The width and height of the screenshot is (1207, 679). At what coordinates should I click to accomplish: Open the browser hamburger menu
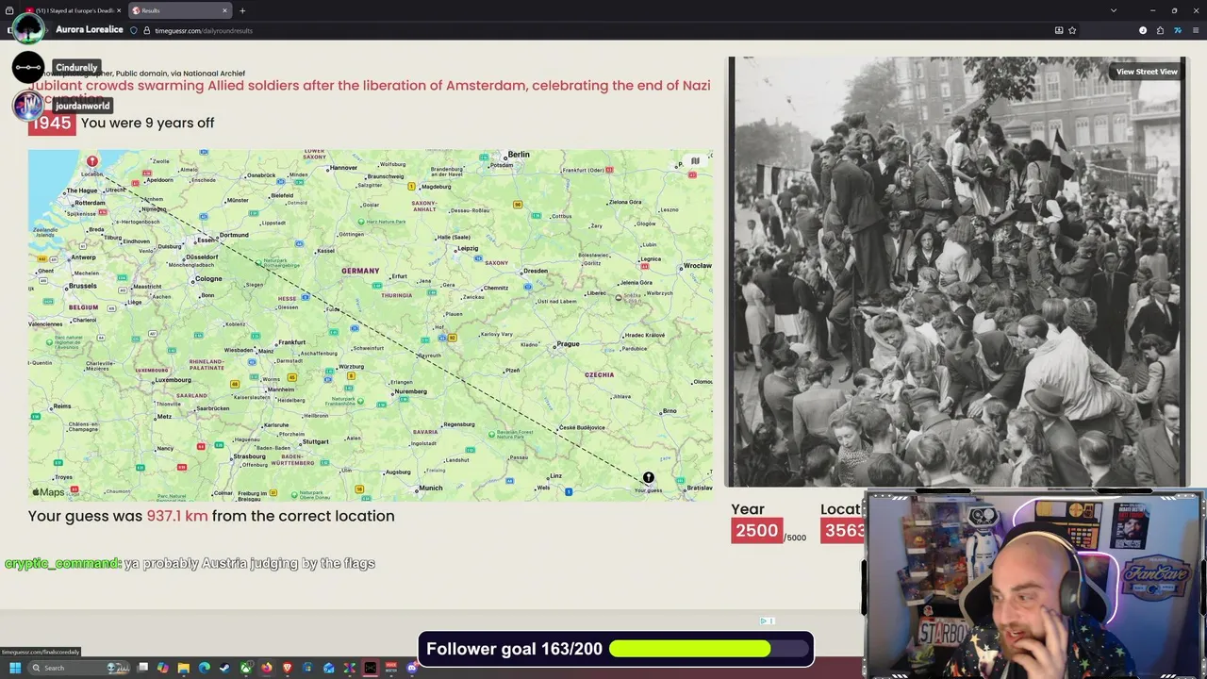tap(1195, 30)
